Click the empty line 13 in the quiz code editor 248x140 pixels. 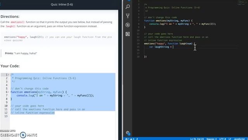[x=62, y=116]
